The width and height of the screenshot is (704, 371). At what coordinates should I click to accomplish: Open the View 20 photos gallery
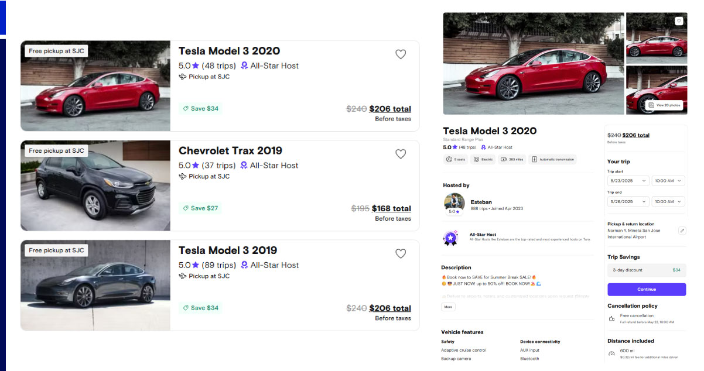tap(665, 105)
